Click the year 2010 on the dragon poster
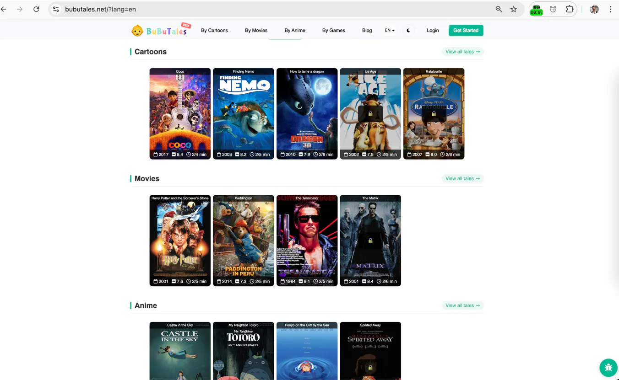The height and width of the screenshot is (380, 619). click(x=288, y=155)
